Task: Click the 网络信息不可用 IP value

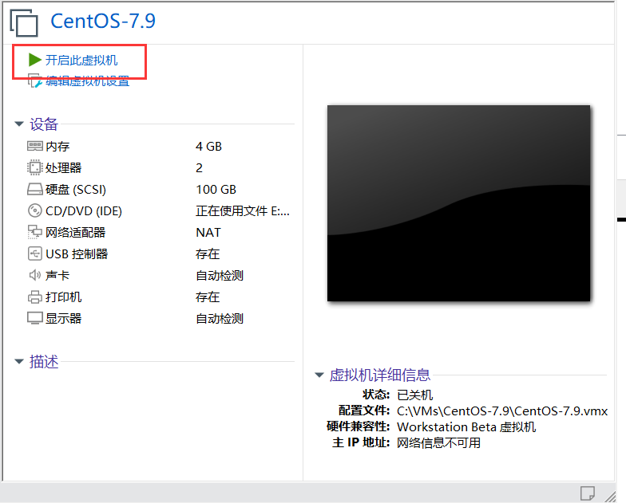Action: (439, 443)
